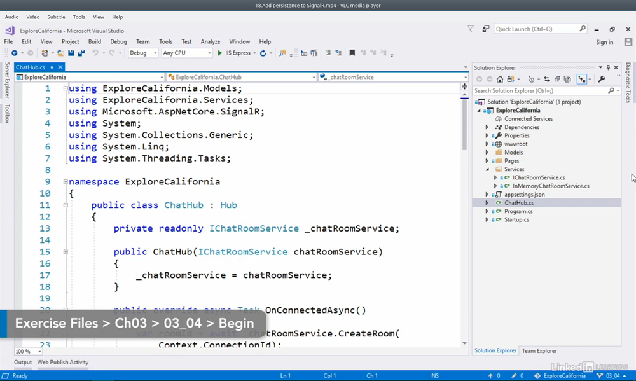Viewport: 636px width, 381px height.
Task: Click the Open File toolbar icon
Action: click(60, 53)
